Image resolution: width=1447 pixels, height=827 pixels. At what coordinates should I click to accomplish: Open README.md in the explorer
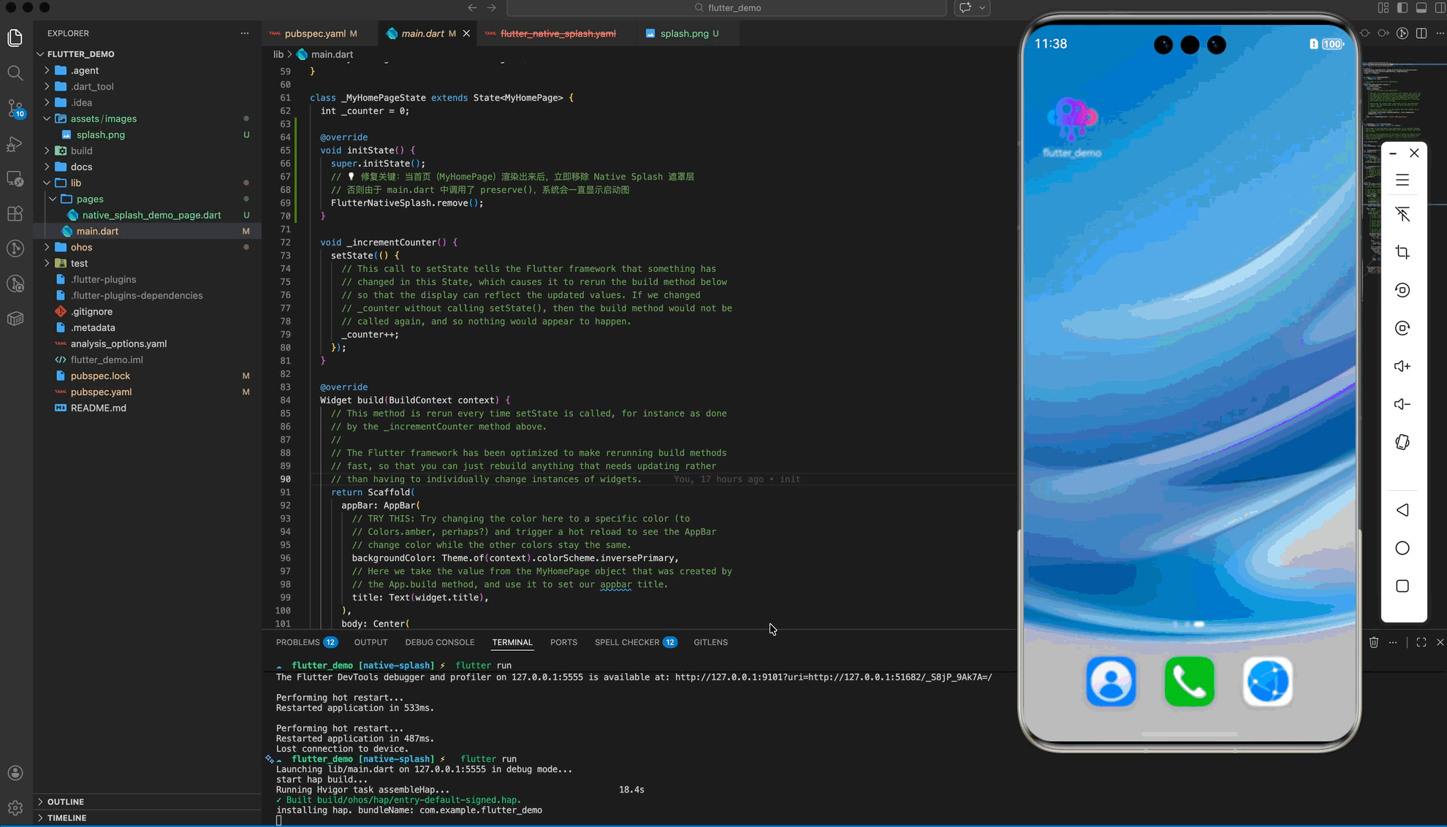[98, 408]
